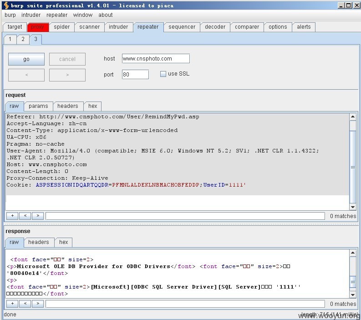Image resolution: width=361 pixels, height=320 pixels.
Task: Click the request scrollbar up arrow
Action: [352, 117]
